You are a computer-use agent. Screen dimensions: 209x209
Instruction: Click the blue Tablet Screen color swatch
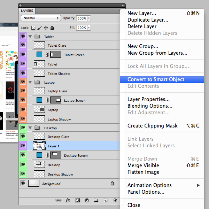39,54
